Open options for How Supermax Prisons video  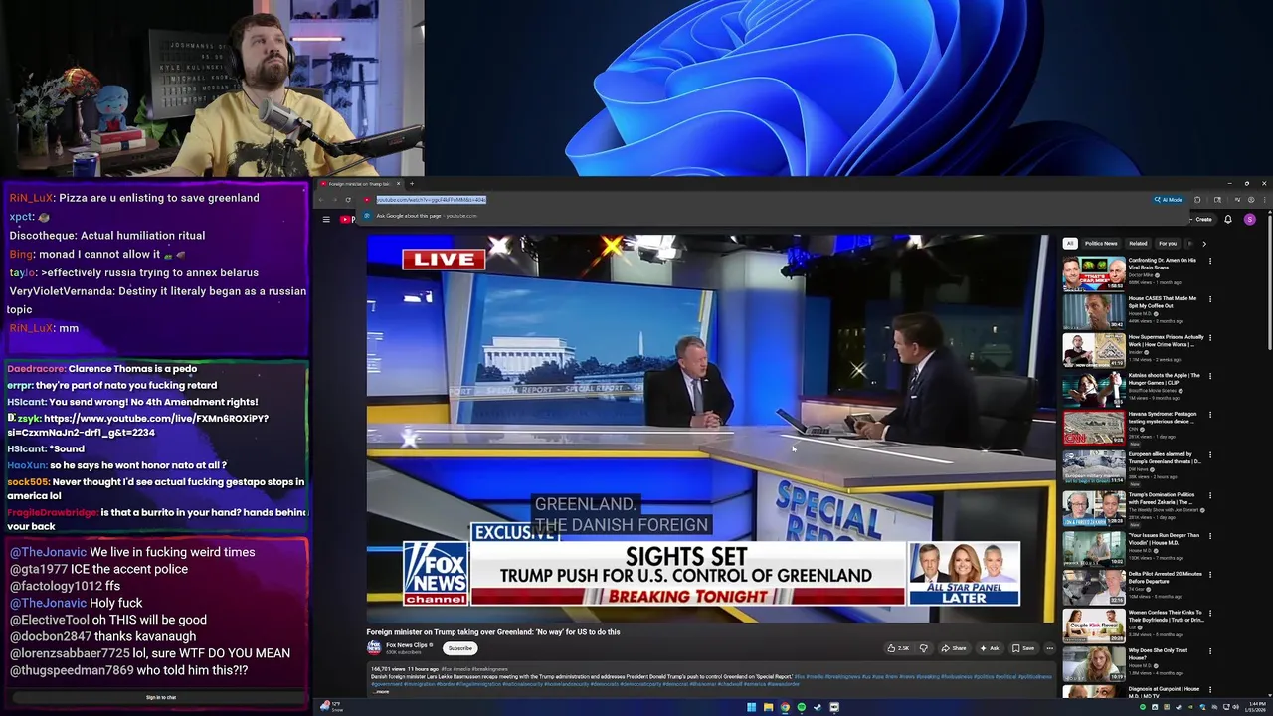point(1210,337)
